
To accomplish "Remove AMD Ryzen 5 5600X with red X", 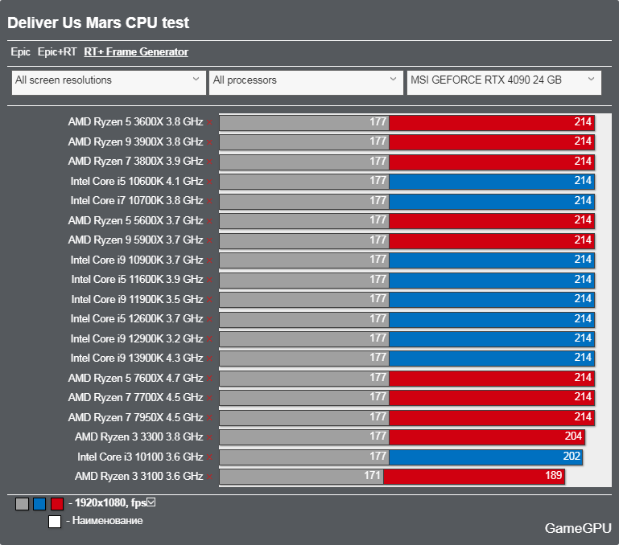I will [209, 221].
